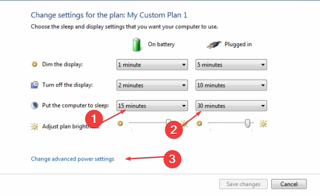This screenshot has width=320, height=196.
Task: Click the bright sun icon right of Plugged in slider
Action: coord(263,123)
